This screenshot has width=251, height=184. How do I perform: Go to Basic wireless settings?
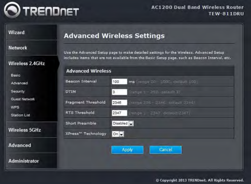(16, 75)
